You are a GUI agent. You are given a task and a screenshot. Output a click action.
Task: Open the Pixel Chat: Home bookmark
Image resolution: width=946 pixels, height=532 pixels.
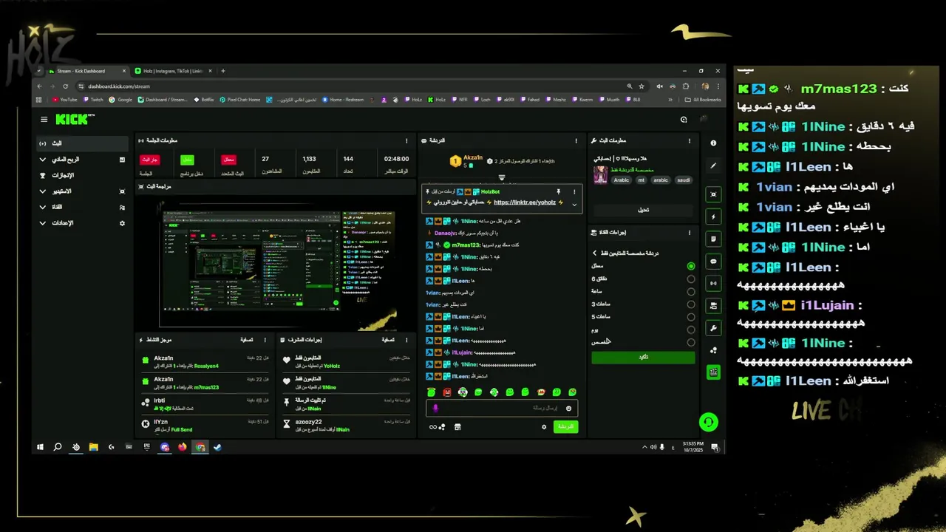[240, 100]
